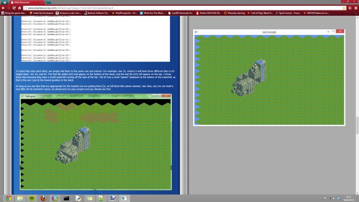The height and width of the screenshot is (202, 359).
Task: Open the command prompt taskbar icon
Action: pyautogui.click(x=66, y=198)
